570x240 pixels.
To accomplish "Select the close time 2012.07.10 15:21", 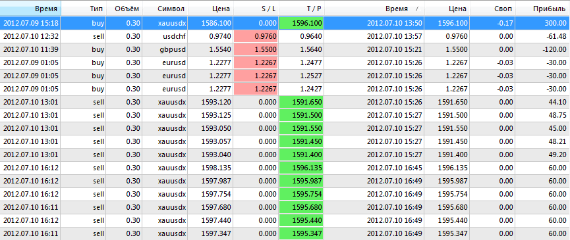I will pyautogui.click(x=395, y=50).
